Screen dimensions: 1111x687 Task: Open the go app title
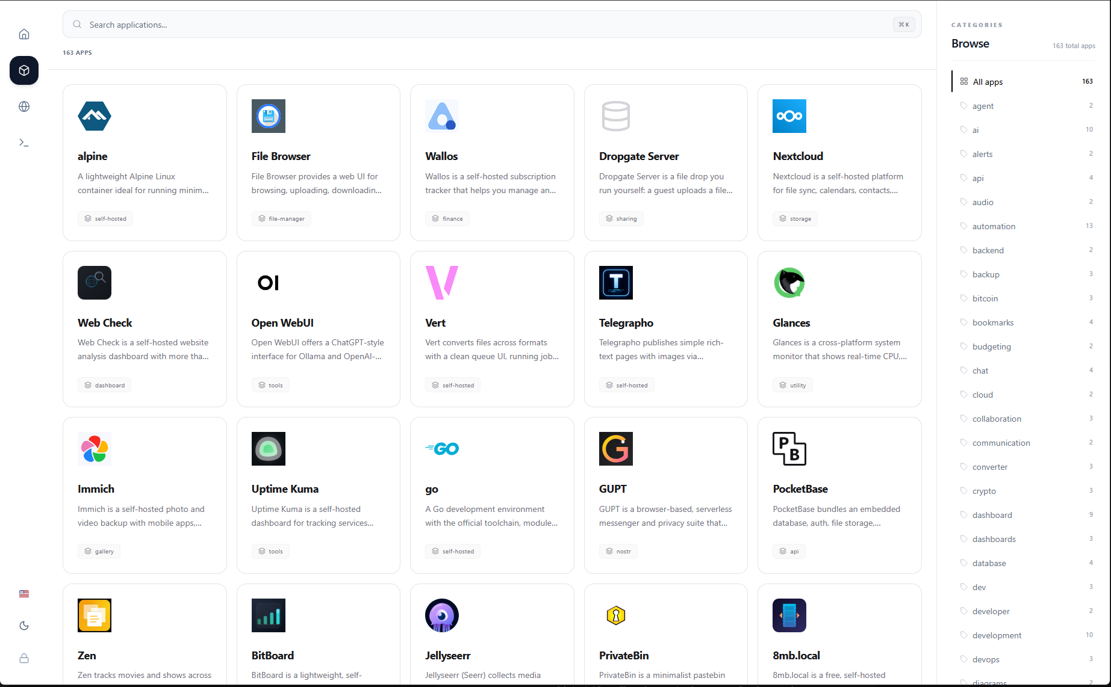click(432, 489)
